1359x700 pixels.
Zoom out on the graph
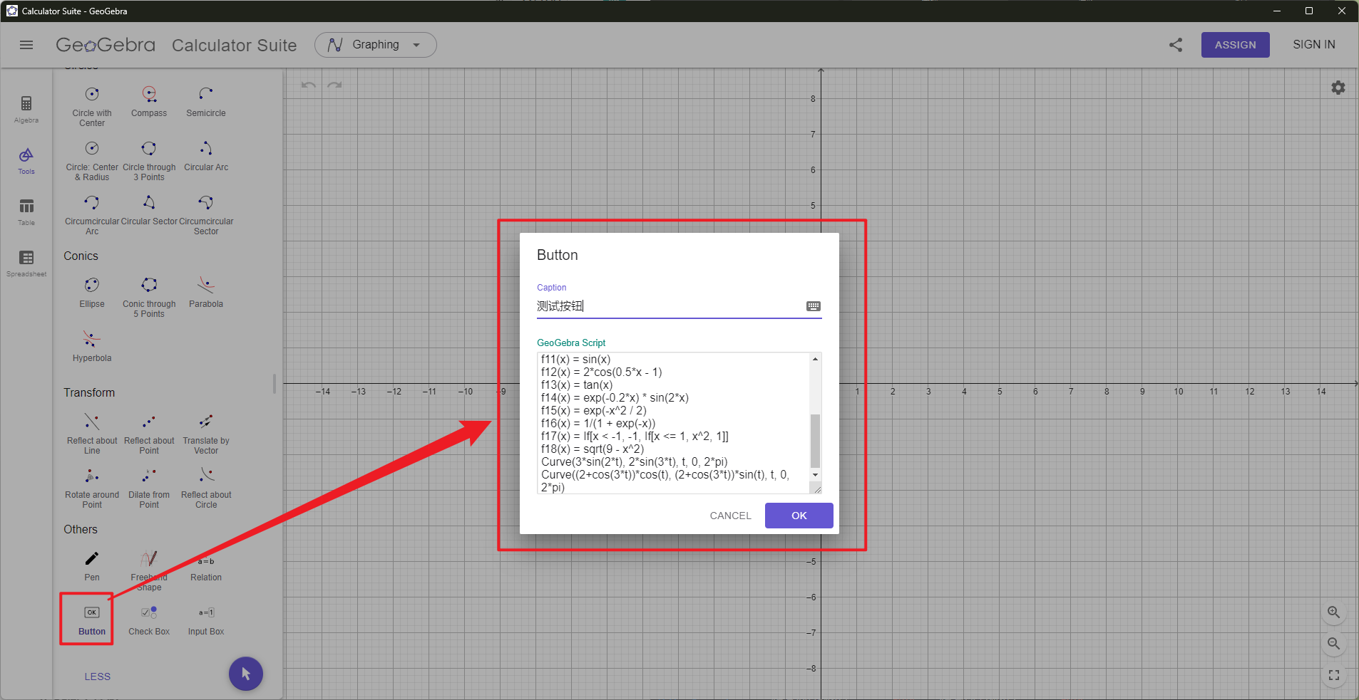point(1334,644)
